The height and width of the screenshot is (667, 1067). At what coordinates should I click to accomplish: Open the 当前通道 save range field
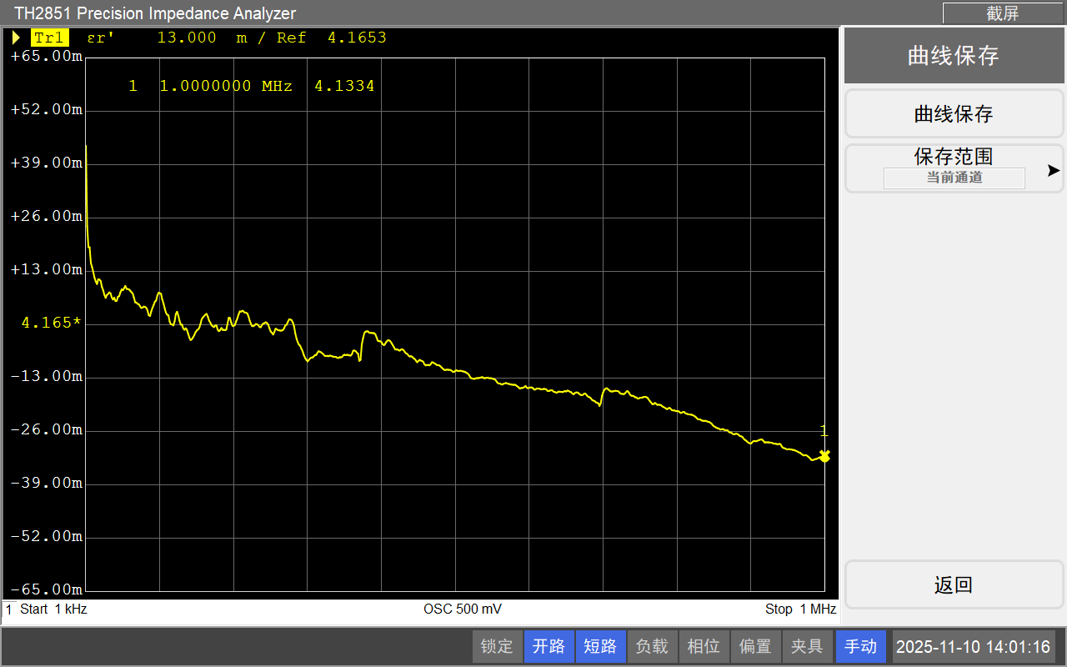point(954,178)
